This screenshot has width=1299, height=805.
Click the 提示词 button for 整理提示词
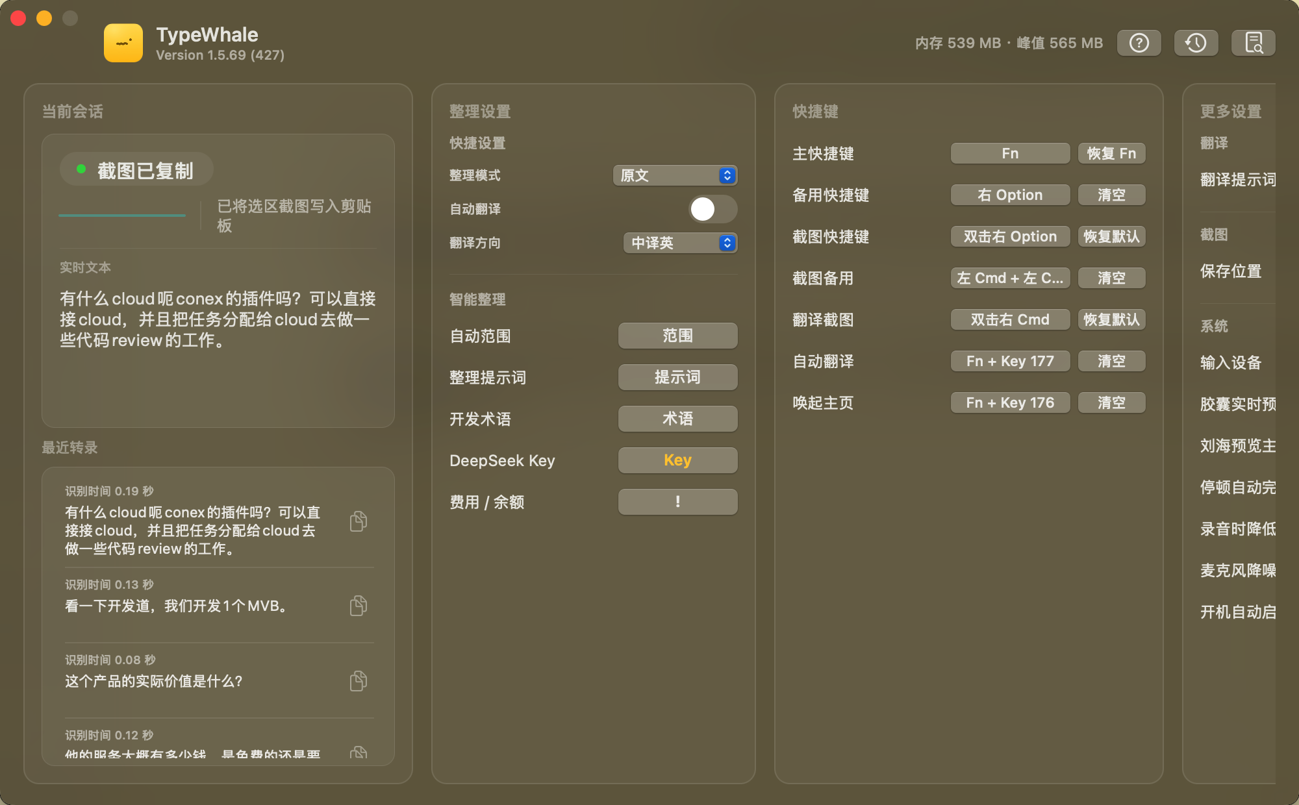coord(677,377)
